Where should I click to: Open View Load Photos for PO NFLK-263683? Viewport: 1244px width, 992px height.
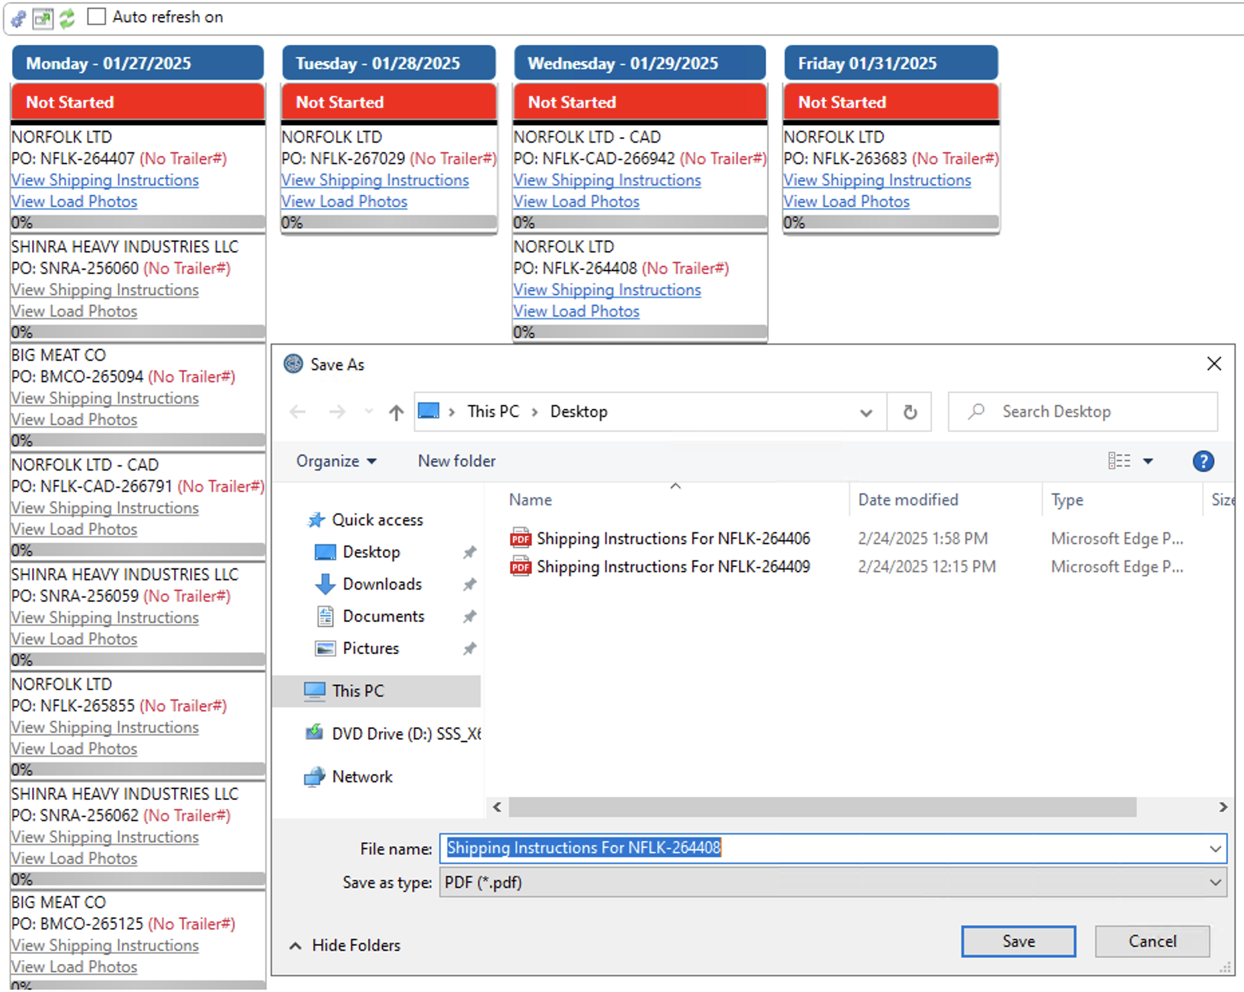point(846,201)
